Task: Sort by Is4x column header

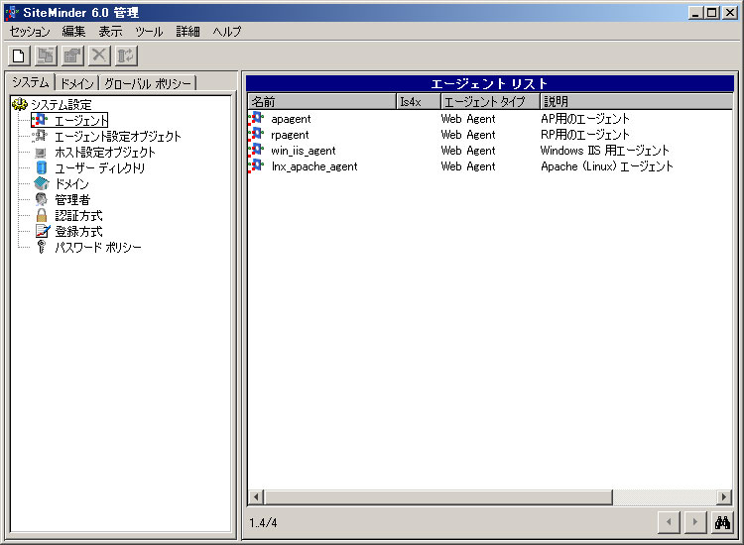Action: tap(419, 101)
